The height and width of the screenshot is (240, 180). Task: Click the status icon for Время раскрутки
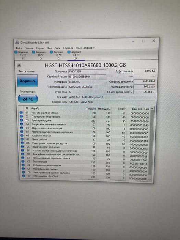point(21,120)
